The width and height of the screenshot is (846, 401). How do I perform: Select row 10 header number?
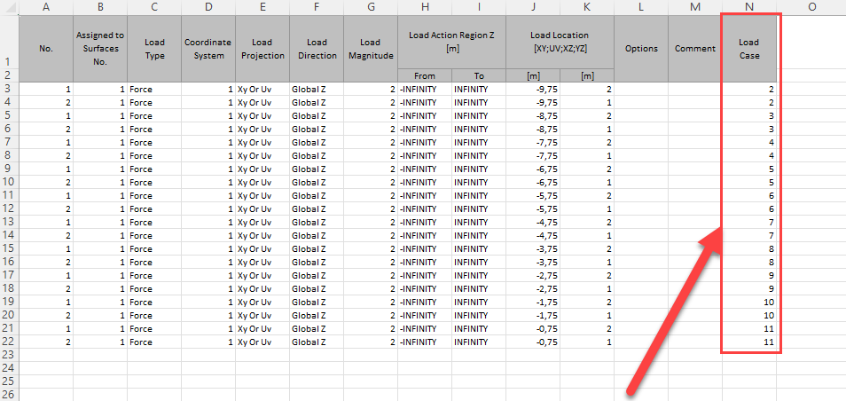tap(9, 181)
